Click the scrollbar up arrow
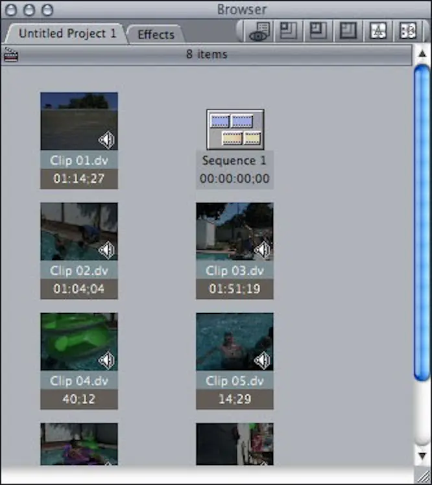The width and height of the screenshot is (432, 485). point(422,54)
